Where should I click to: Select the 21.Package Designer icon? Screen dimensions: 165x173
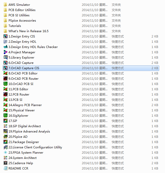[5, 142]
